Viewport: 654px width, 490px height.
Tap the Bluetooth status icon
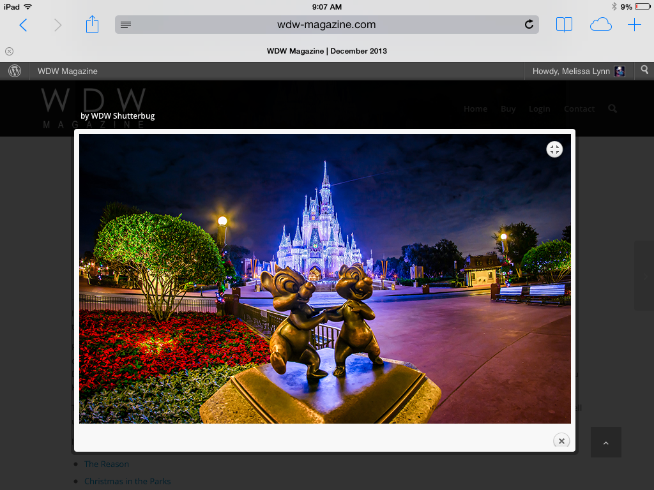coord(614,6)
